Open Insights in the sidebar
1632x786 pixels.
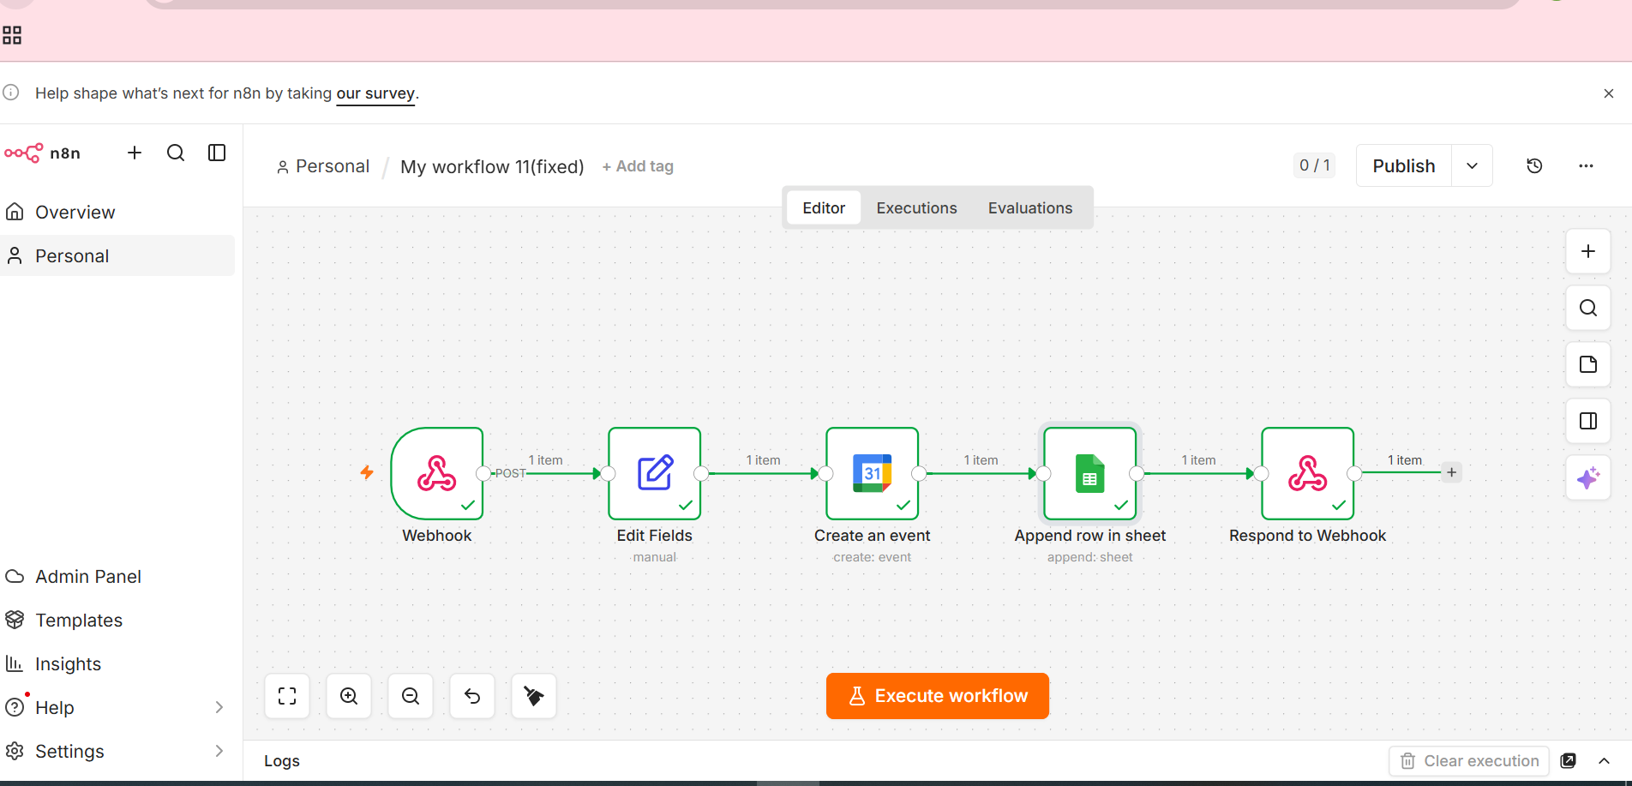[117, 663]
